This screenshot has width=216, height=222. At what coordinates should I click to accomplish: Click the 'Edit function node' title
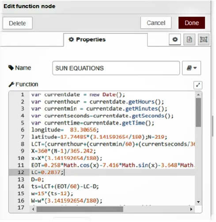click(x=30, y=6)
